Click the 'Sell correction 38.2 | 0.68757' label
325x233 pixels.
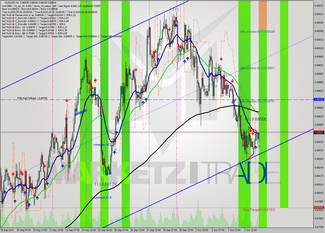(257, 101)
